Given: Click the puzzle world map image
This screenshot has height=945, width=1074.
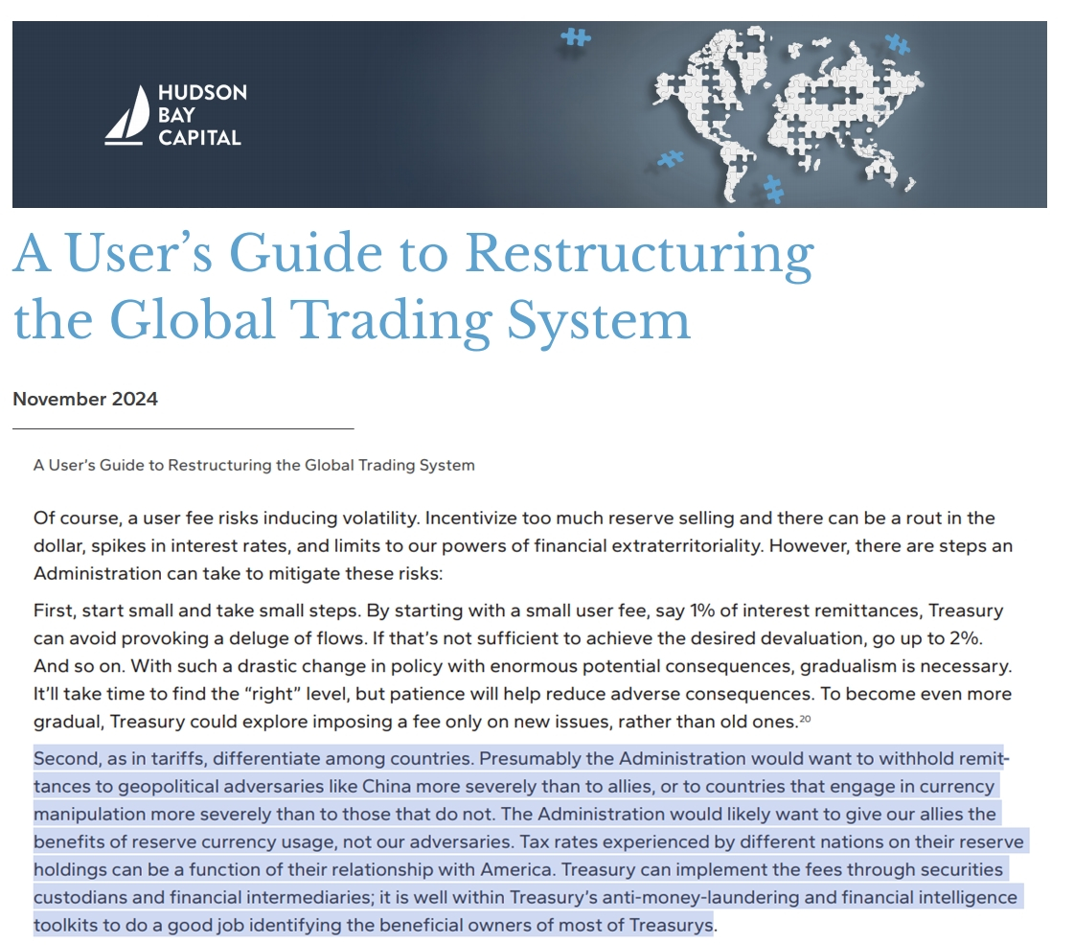Looking at the screenshot, I should [788, 113].
